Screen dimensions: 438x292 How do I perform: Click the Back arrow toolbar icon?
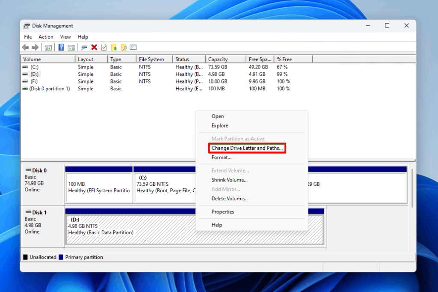coord(25,47)
